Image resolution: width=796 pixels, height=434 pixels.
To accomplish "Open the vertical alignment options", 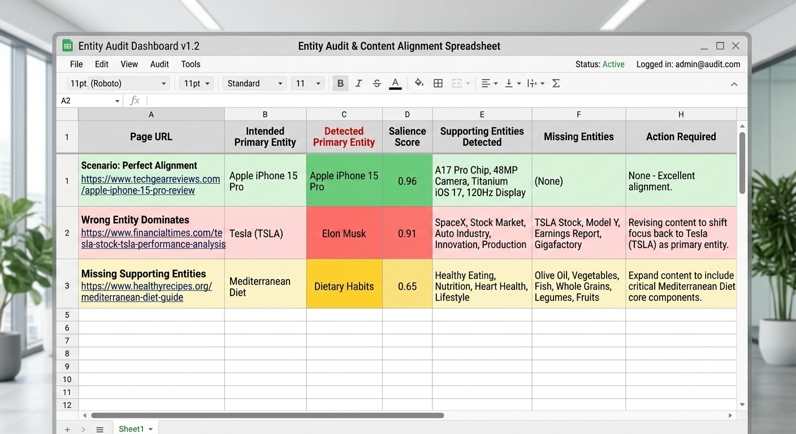I will [511, 83].
